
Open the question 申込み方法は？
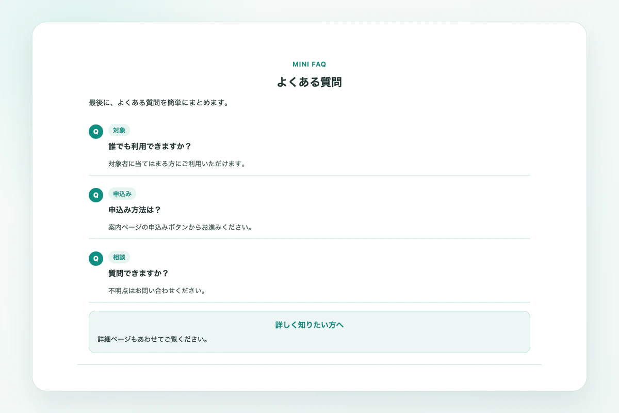pyautogui.click(x=135, y=210)
